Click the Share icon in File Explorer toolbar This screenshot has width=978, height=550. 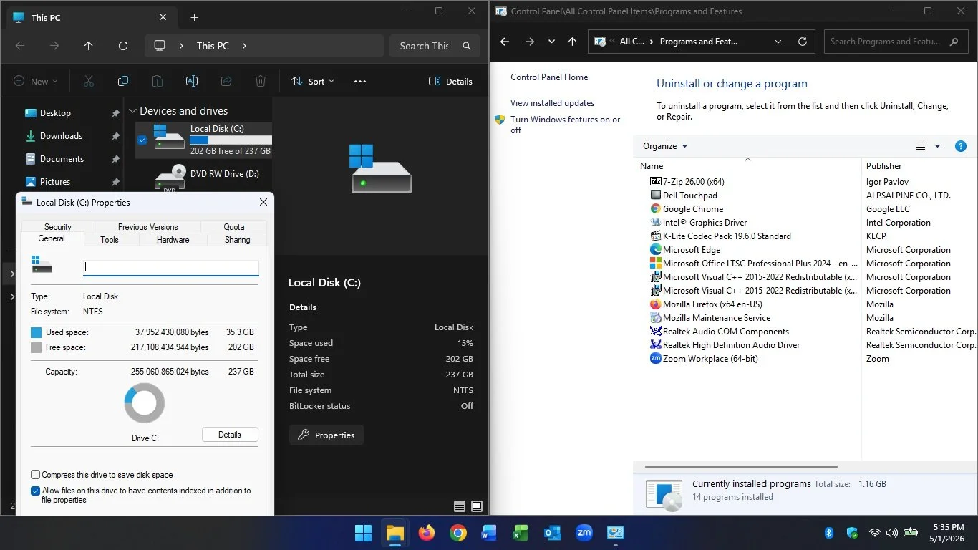[x=226, y=82]
